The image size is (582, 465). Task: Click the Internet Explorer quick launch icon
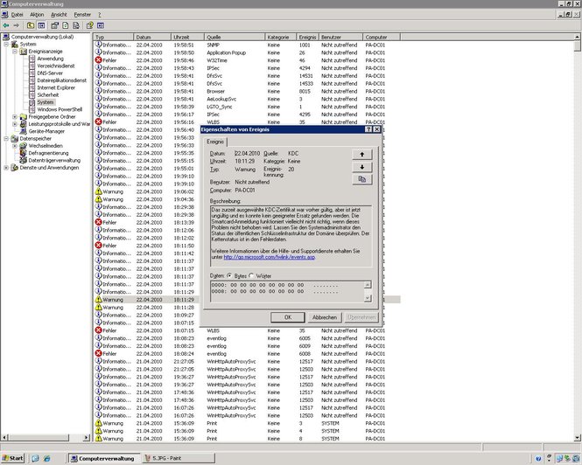point(46,458)
